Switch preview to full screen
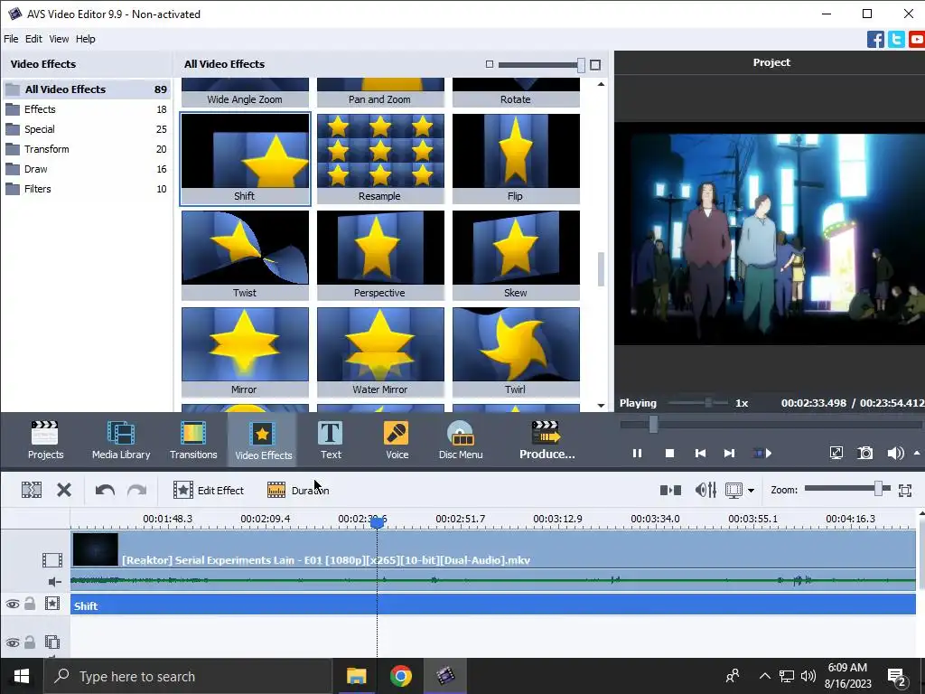 tap(836, 454)
